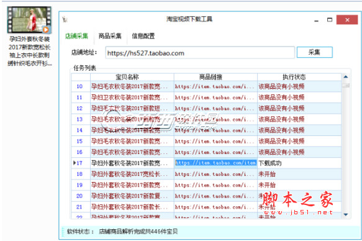The height and width of the screenshot is (241, 362).
Task: Click the 采集 button
Action: pyautogui.click(x=314, y=52)
